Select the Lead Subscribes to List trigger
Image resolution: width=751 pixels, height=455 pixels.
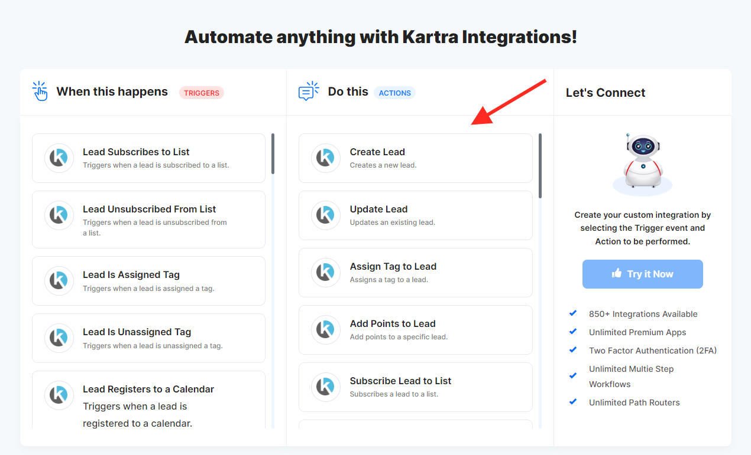148,158
